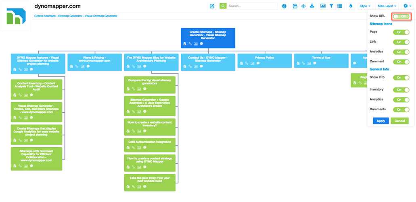Click in the Search input field
Viewport: 416px width, 202px height.
(251, 6)
